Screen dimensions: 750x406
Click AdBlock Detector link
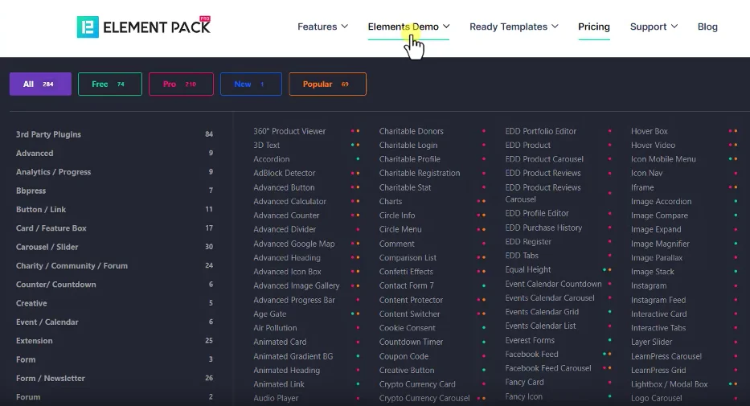coord(284,173)
